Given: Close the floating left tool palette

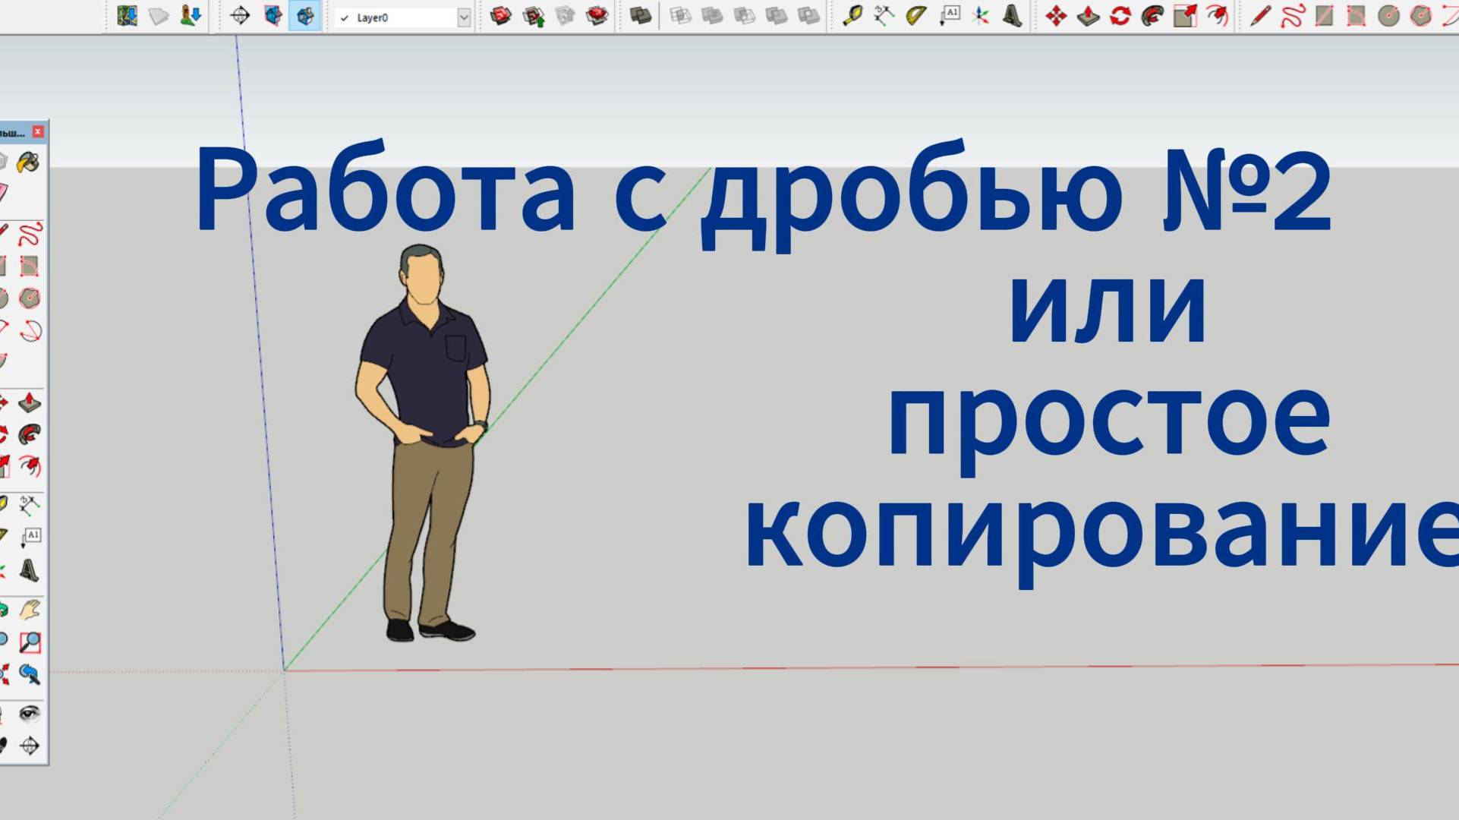Looking at the screenshot, I should 38,132.
